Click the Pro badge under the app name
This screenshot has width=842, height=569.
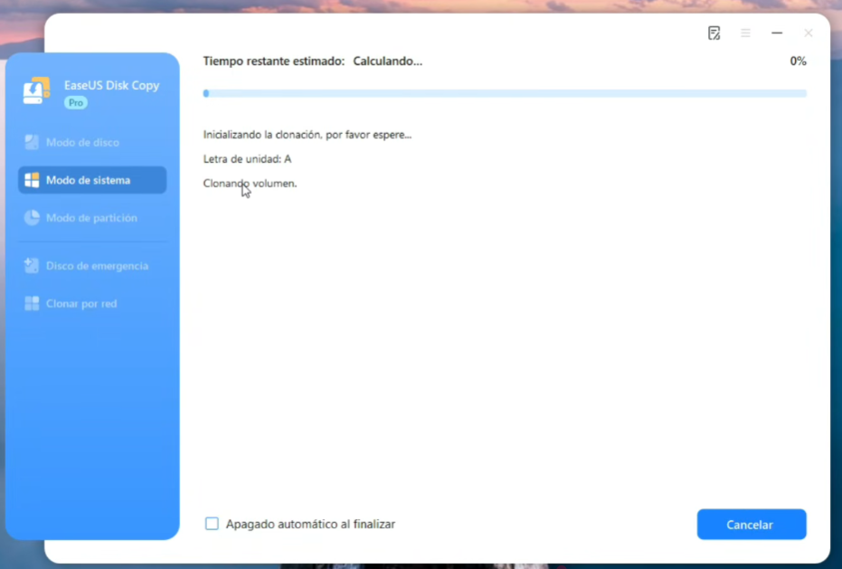pos(76,102)
